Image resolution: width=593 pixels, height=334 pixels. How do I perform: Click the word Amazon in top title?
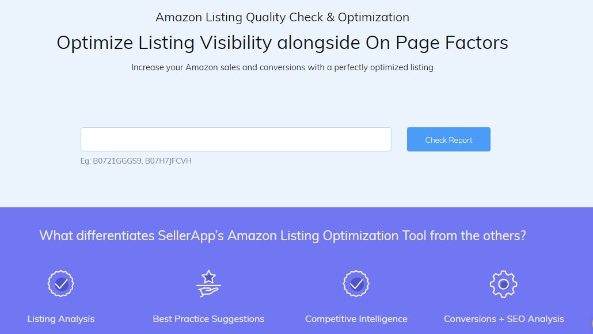(178, 17)
